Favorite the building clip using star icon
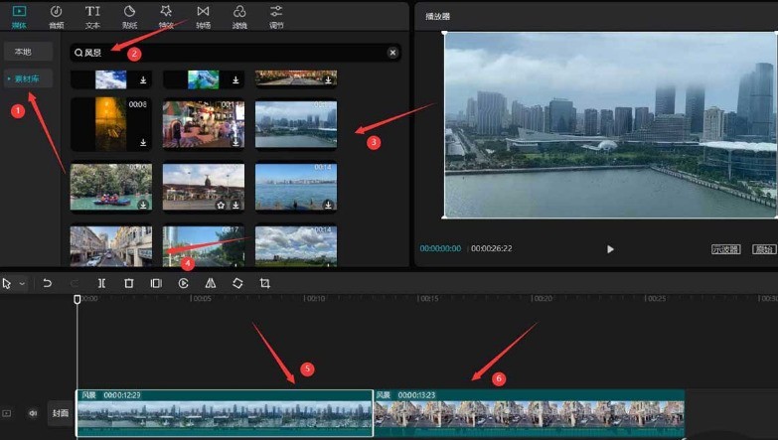Screen dimensions: 778x440 click(222, 205)
